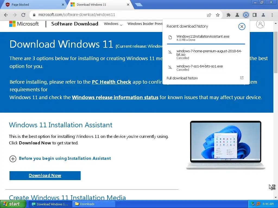Click the Download Now button

45,175
